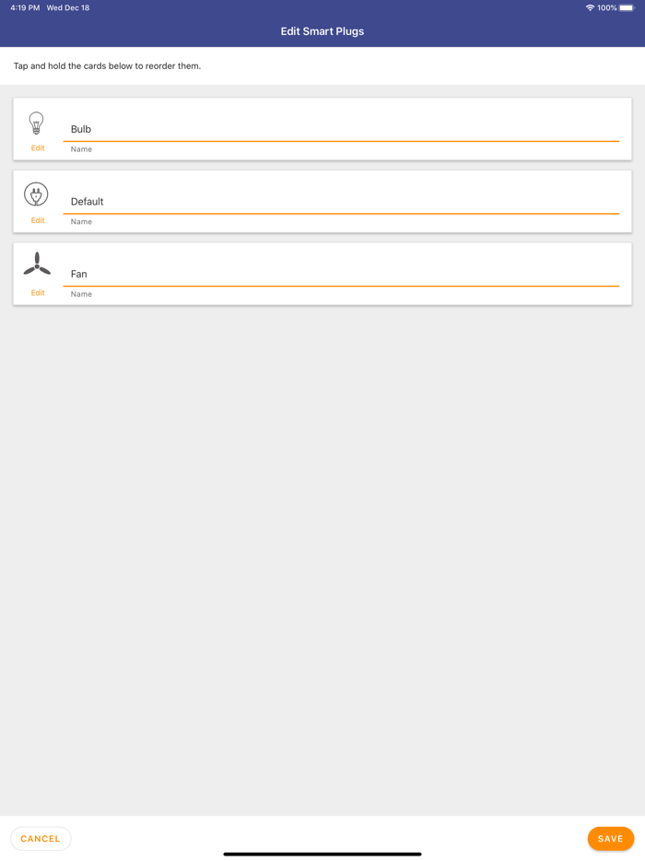Click the Name label under Fan
The image size is (645, 861).
[x=81, y=294]
